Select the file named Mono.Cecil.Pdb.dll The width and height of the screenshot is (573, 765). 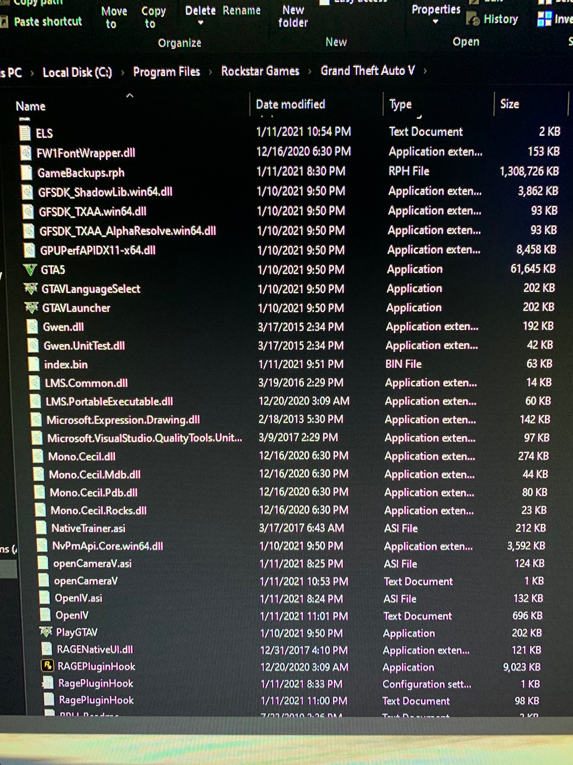point(94,493)
